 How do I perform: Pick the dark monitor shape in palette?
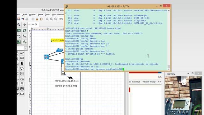[22, 89]
